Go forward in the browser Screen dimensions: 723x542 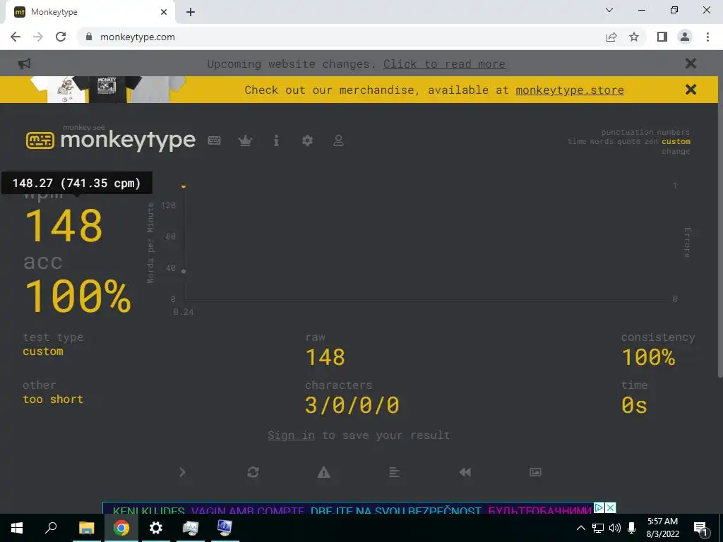coord(38,37)
